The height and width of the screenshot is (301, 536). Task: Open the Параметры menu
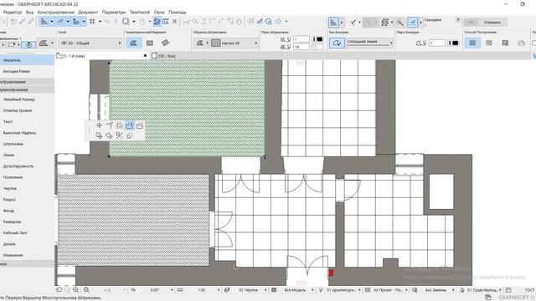pos(114,13)
